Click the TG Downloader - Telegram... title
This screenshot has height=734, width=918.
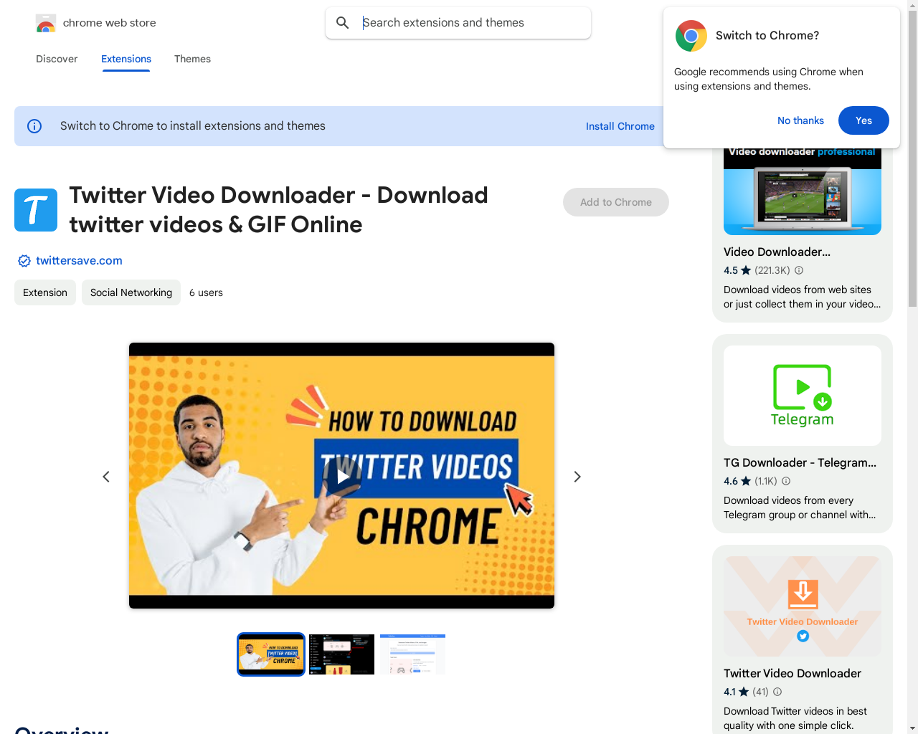[800, 462]
